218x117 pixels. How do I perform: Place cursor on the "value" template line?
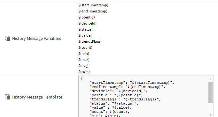pyautogui.click(x=111, y=108)
